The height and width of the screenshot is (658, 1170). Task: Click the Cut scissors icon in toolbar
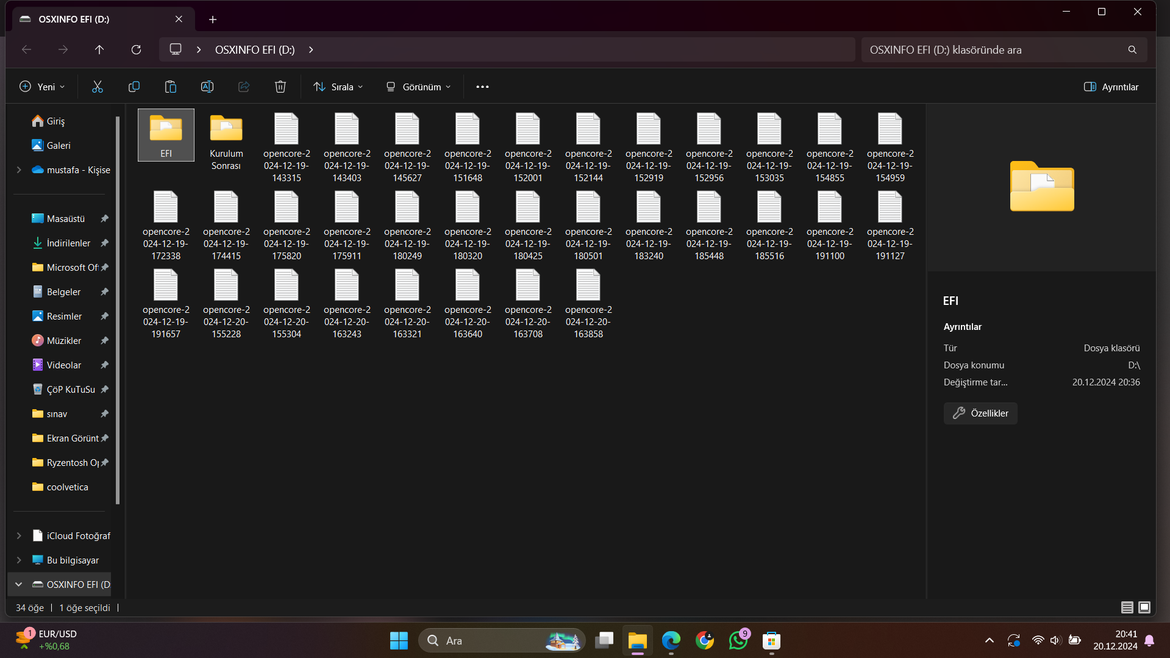[98, 87]
